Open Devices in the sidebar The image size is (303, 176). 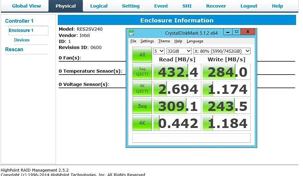coord(21,40)
